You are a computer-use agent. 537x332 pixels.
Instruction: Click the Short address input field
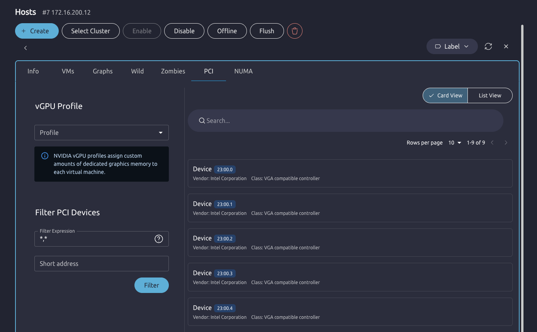[x=102, y=264]
